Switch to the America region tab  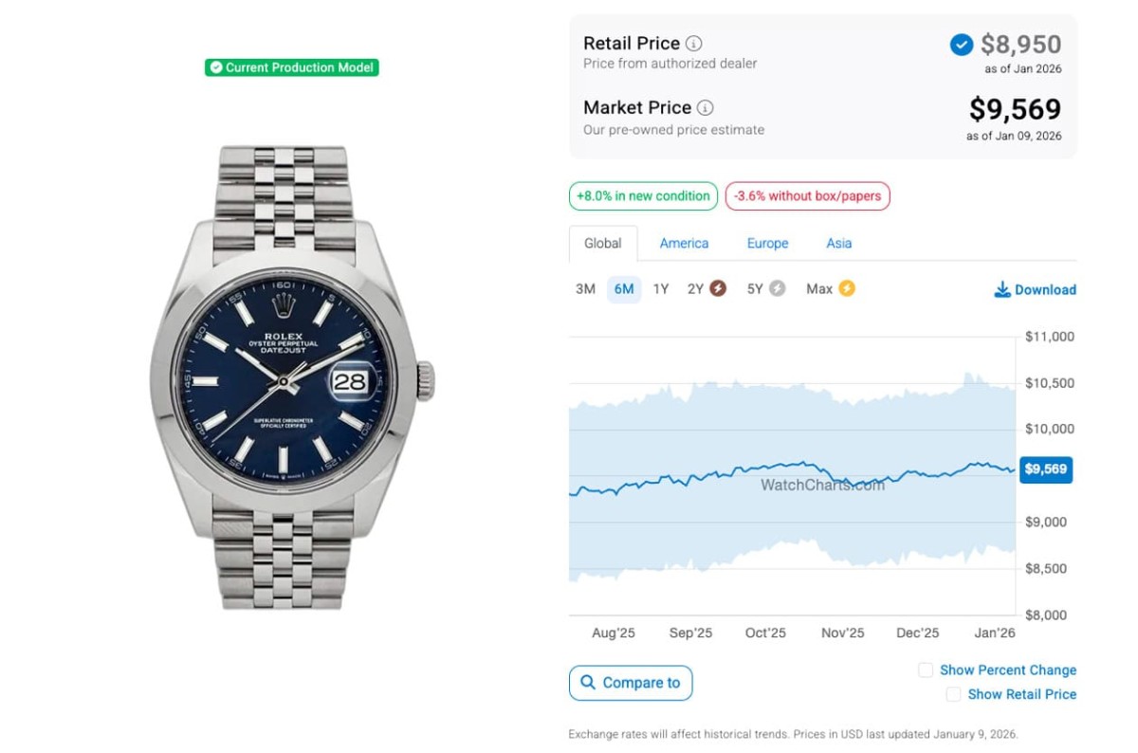(x=684, y=244)
